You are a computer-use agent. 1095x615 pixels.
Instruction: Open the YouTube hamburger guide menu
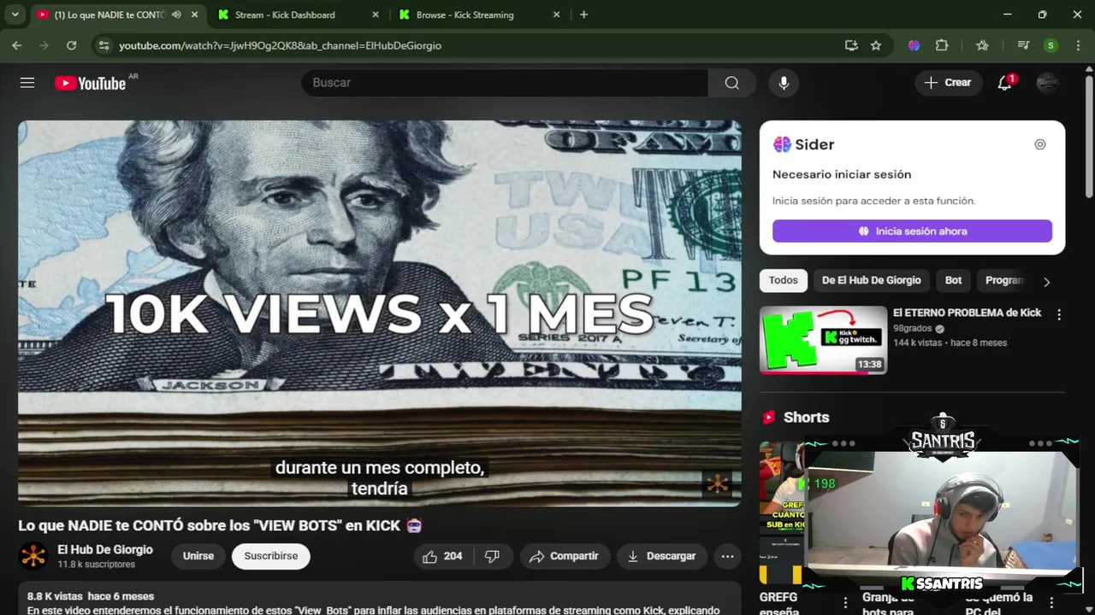pos(27,83)
